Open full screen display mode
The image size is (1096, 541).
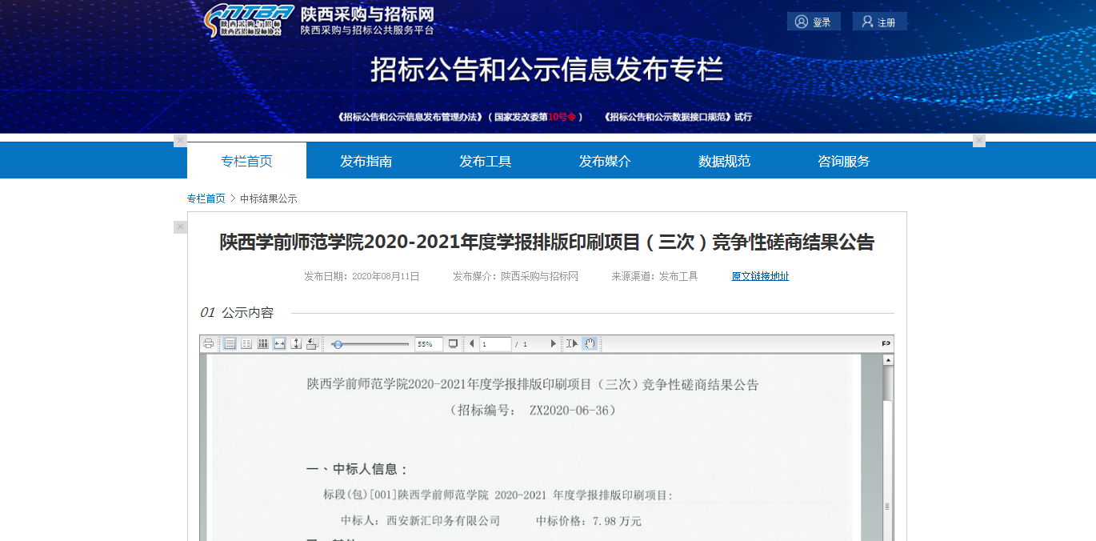tap(453, 344)
